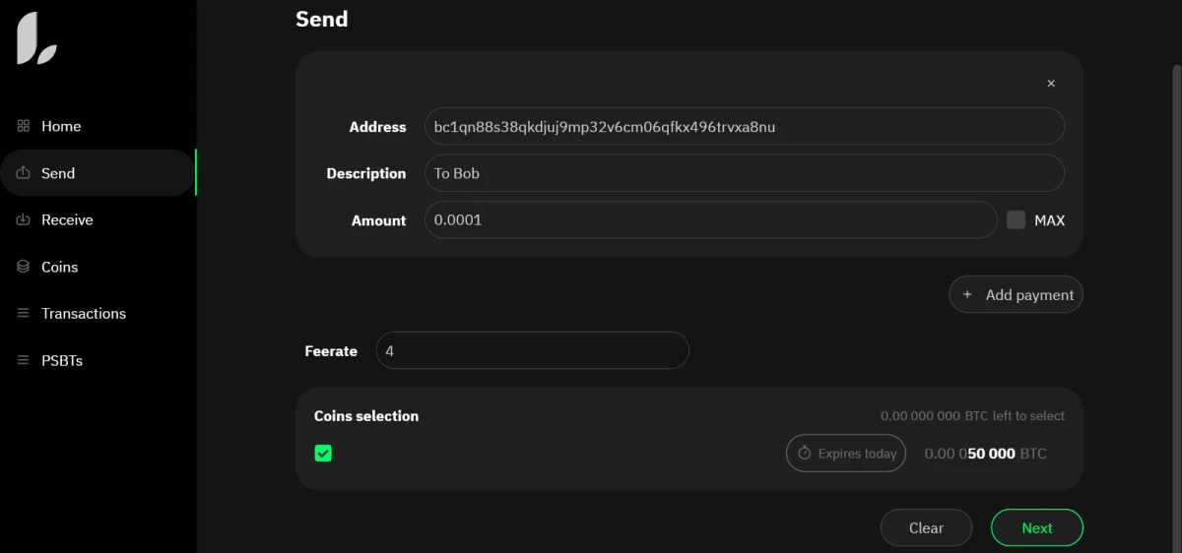
Task: Open the Receive menu item
Action: pos(67,220)
